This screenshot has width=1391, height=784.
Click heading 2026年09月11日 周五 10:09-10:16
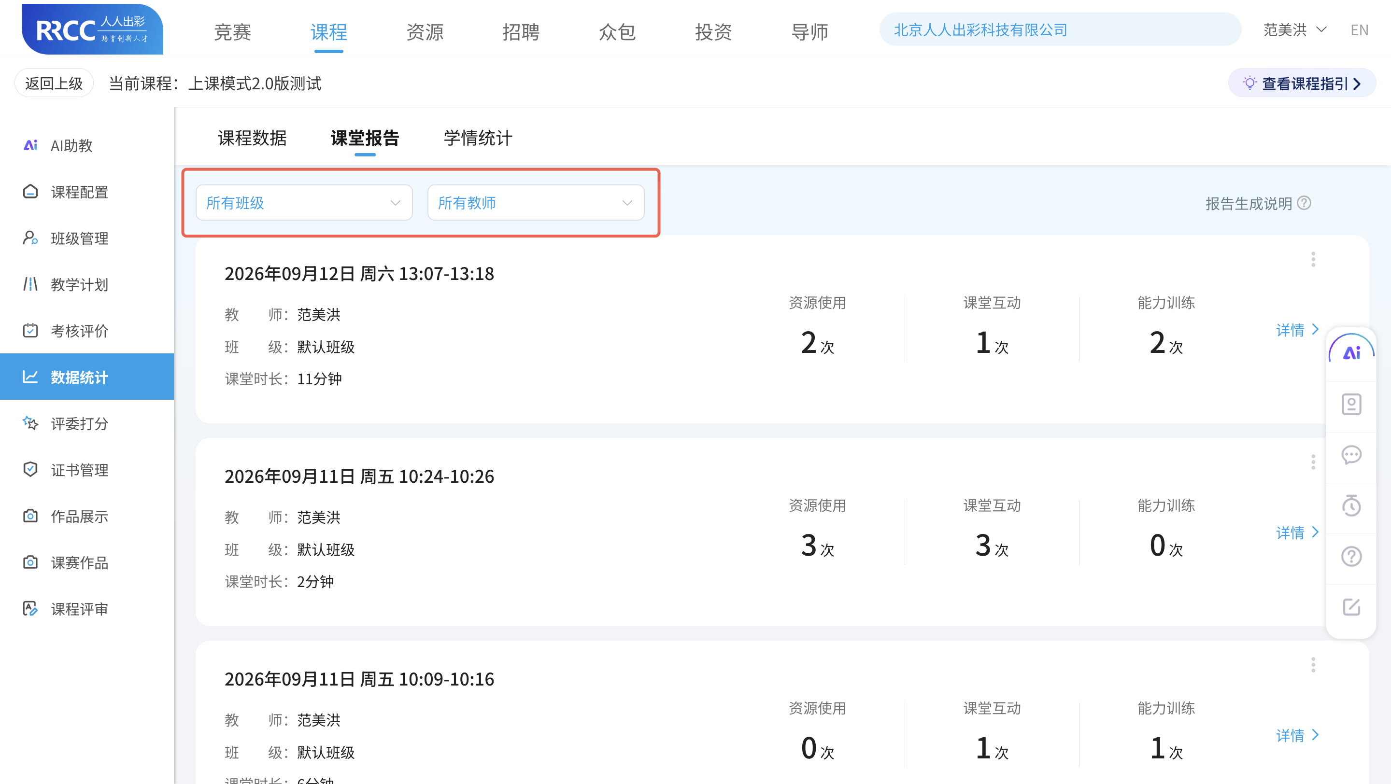point(359,679)
